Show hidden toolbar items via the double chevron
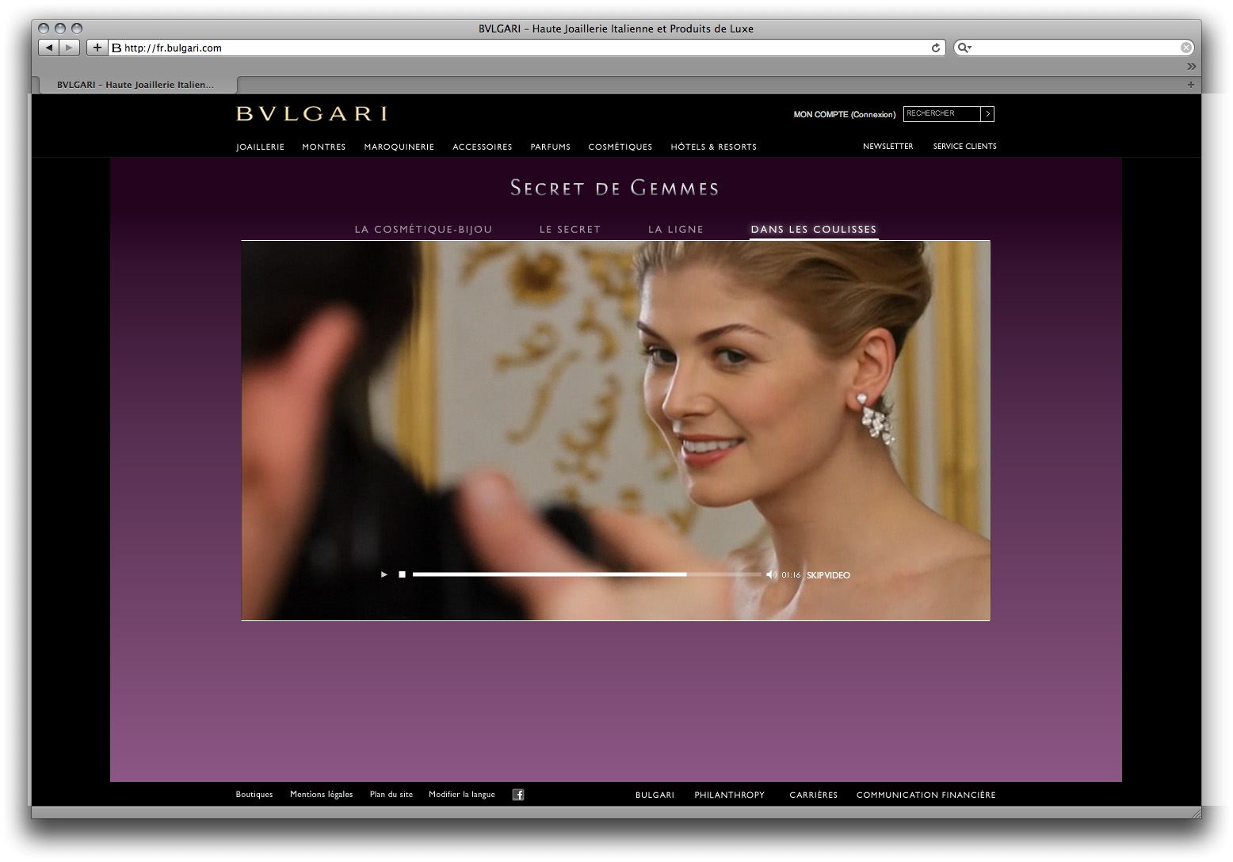1233x862 pixels. (x=1191, y=67)
